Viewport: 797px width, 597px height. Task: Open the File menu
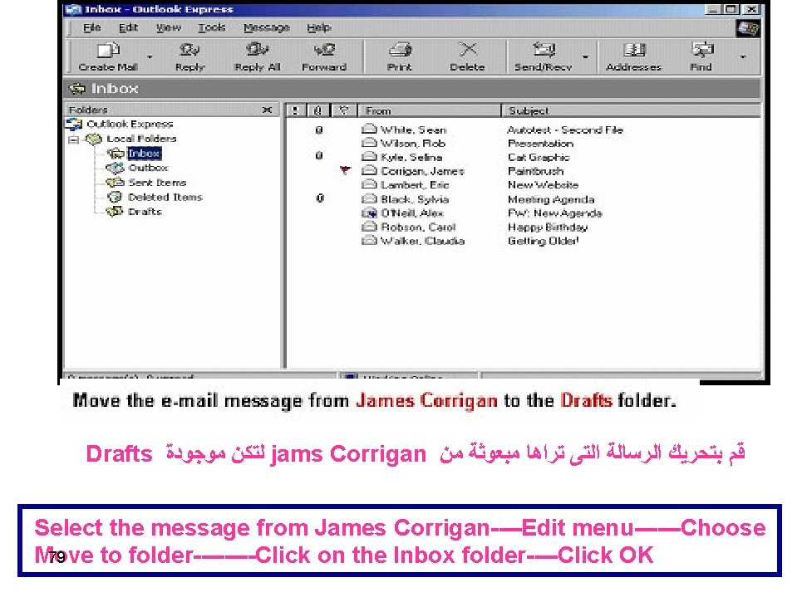(92, 27)
